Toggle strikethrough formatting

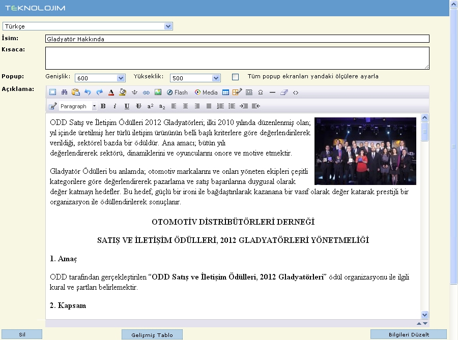click(x=138, y=106)
